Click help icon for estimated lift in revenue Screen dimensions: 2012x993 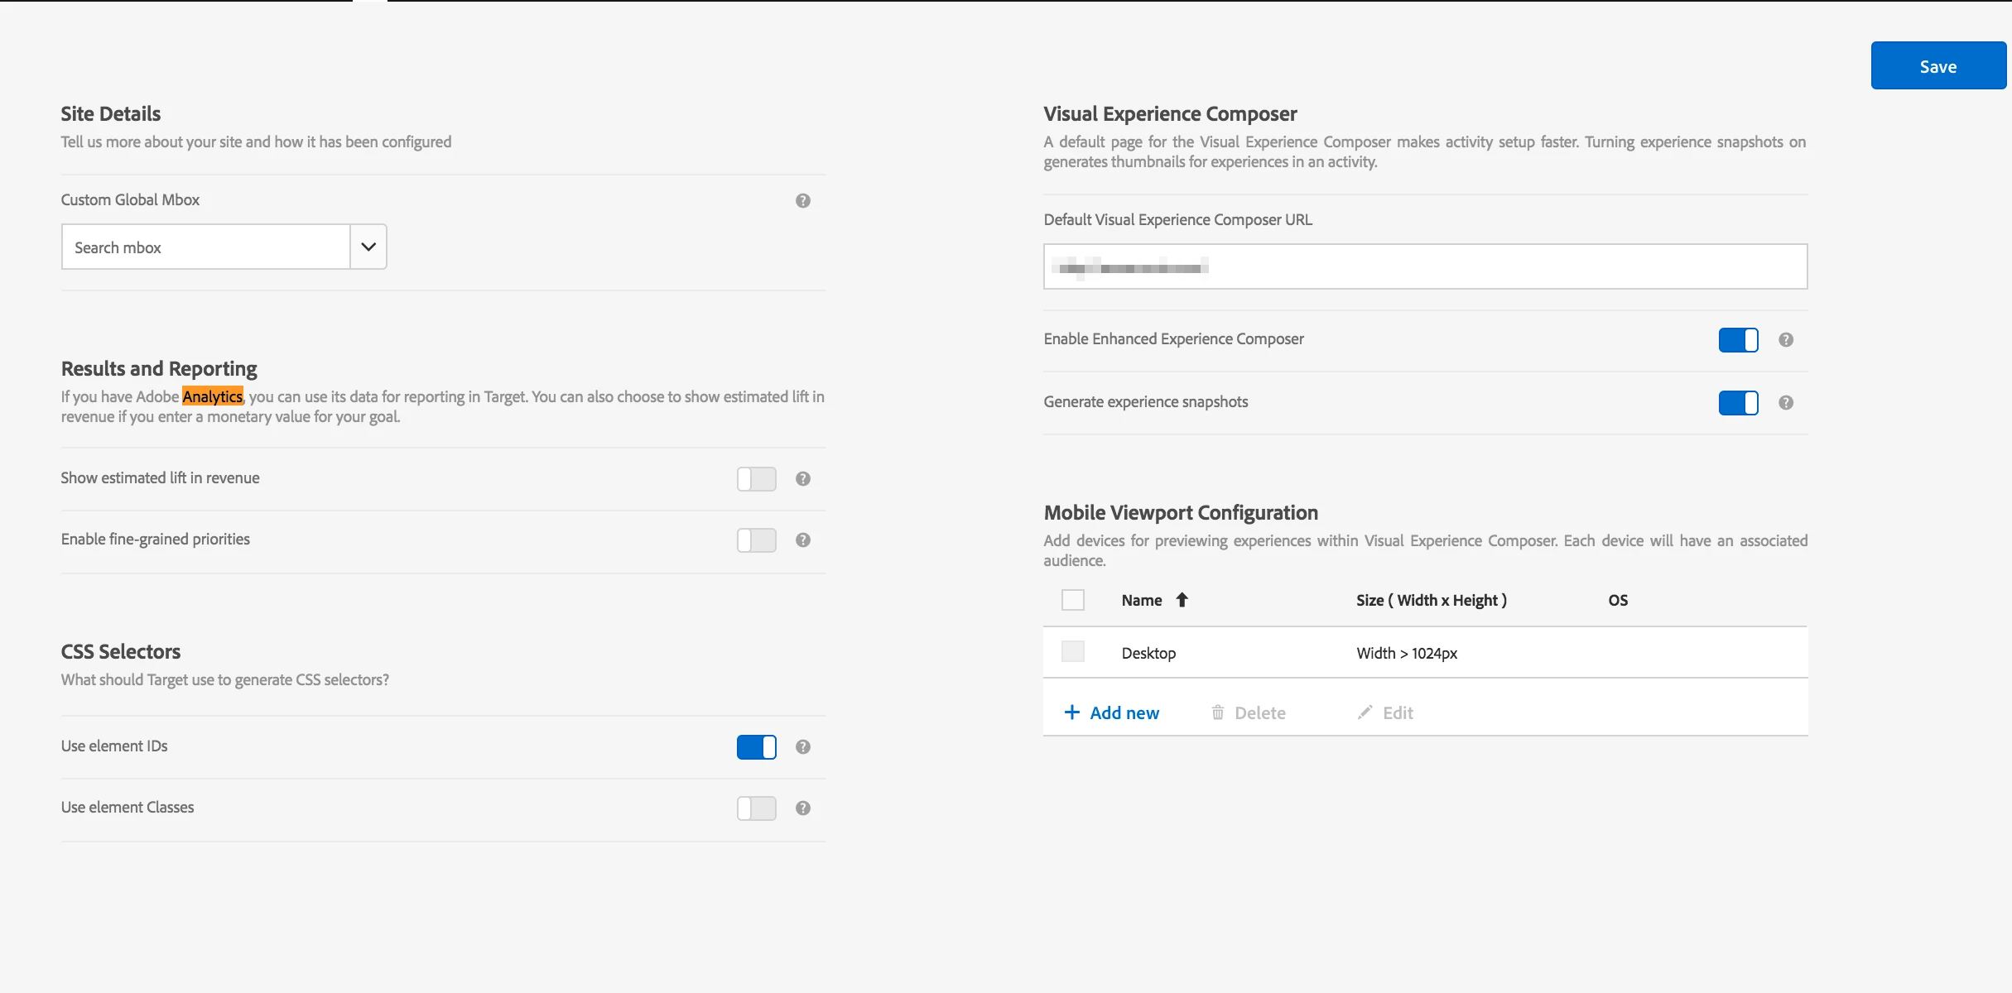click(x=802, y=478)
